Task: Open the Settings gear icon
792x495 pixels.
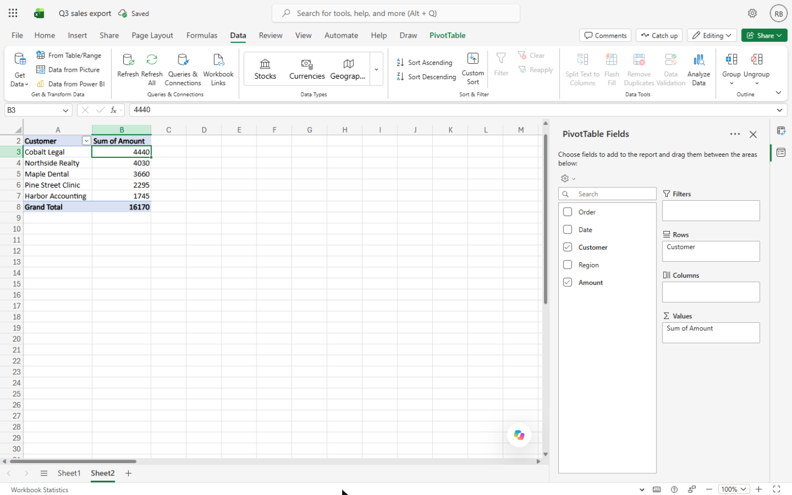Action: [x=753, y=13]
